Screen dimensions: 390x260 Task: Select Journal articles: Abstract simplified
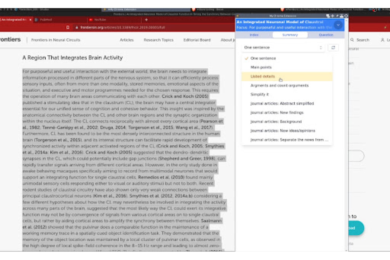[287, 103]
